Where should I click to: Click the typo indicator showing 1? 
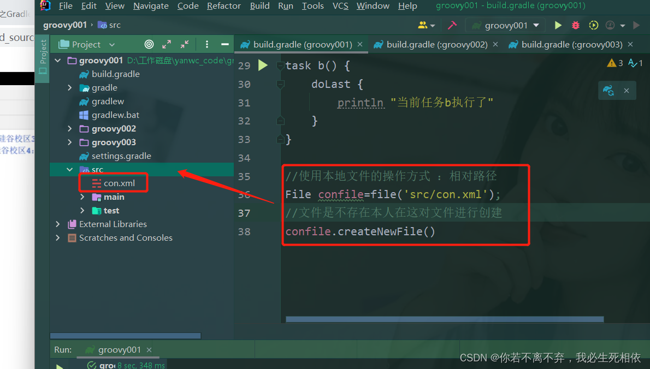coord(635,63)
